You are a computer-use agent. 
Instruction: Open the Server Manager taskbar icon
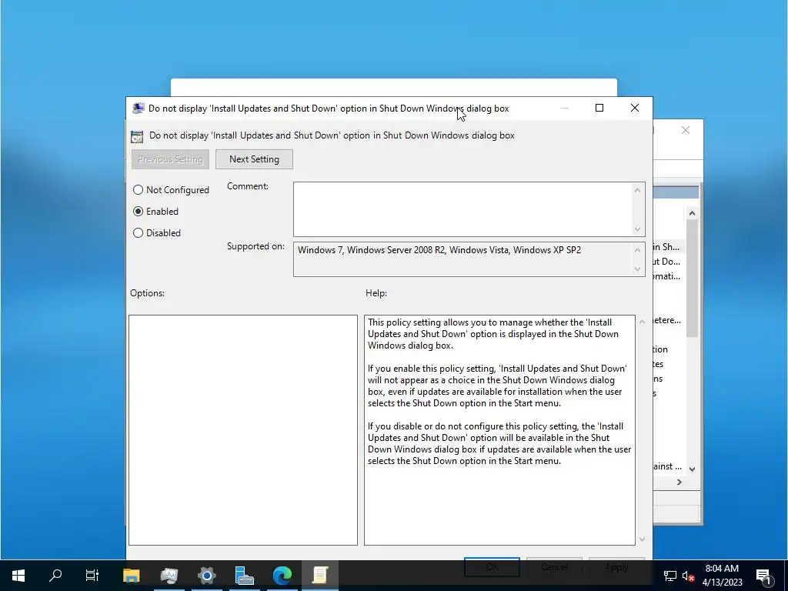pos(244,576)
